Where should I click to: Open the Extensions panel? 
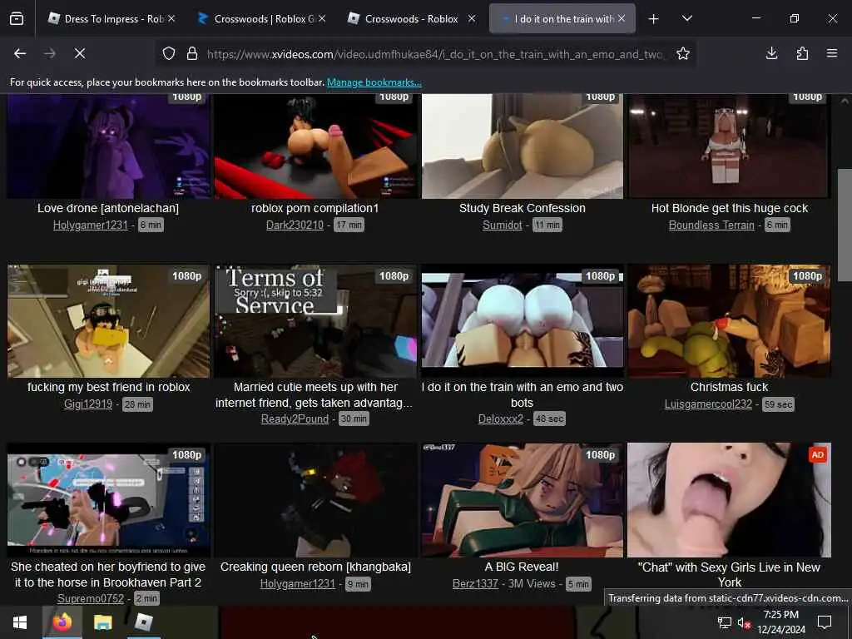coord(802,53)
